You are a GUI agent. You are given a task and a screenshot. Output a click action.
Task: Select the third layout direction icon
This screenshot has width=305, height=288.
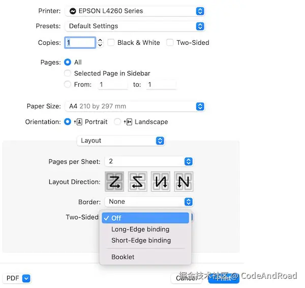(161, 182)
